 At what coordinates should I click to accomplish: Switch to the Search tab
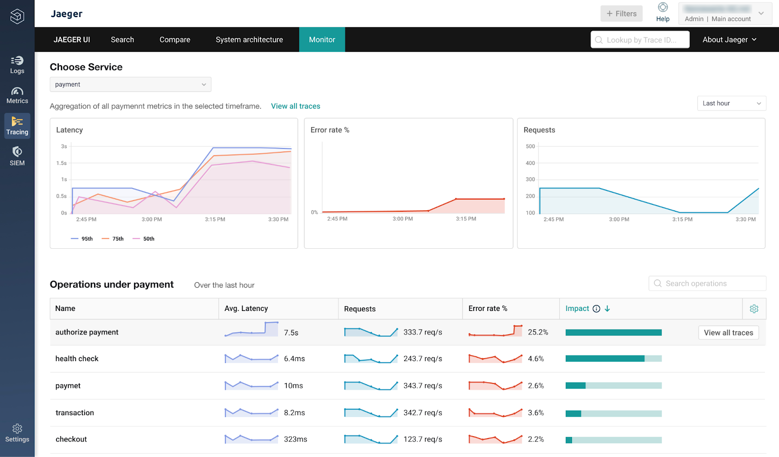(x=122, y=40)
